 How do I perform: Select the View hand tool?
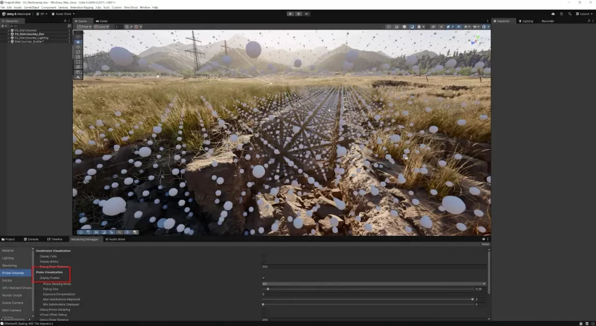point(78,37)
